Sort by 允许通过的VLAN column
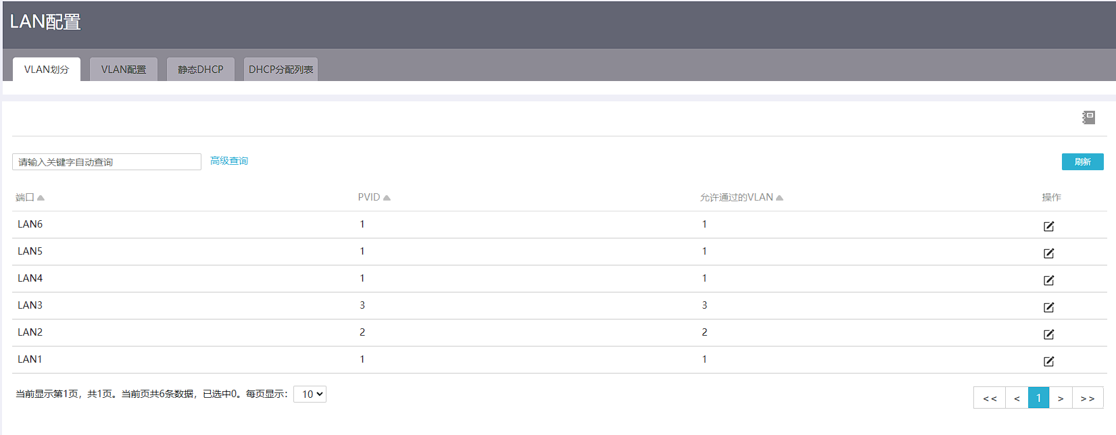This screenshot has width=1116, height=435. coord(779,198)
